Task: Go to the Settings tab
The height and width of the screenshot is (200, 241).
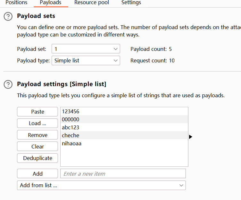Action: point(131,3)
